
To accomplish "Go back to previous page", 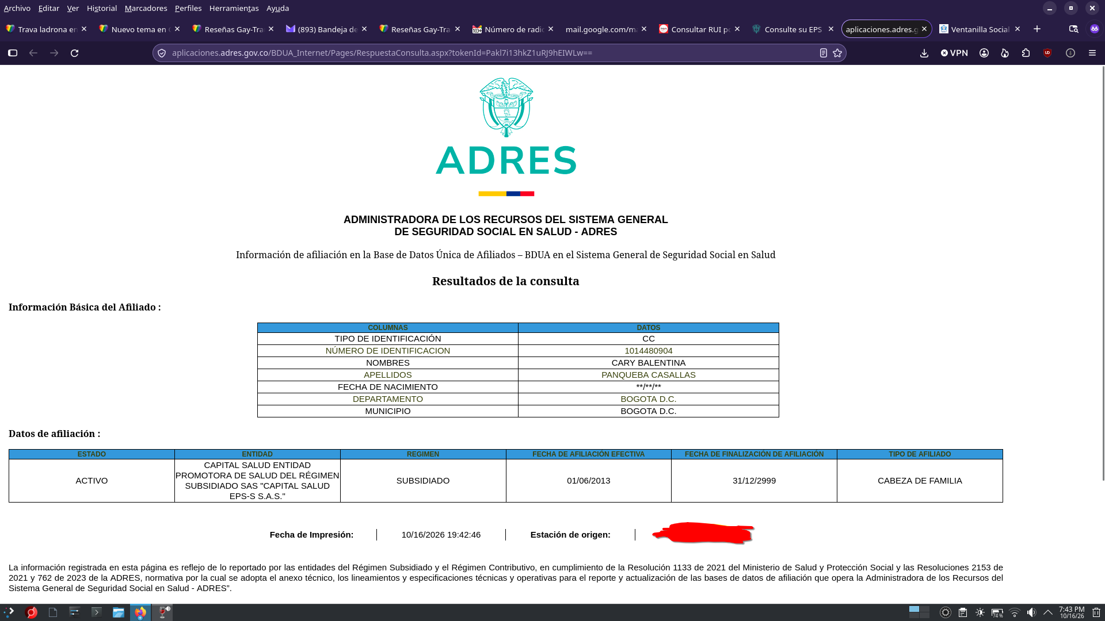I will pos(33,53).
